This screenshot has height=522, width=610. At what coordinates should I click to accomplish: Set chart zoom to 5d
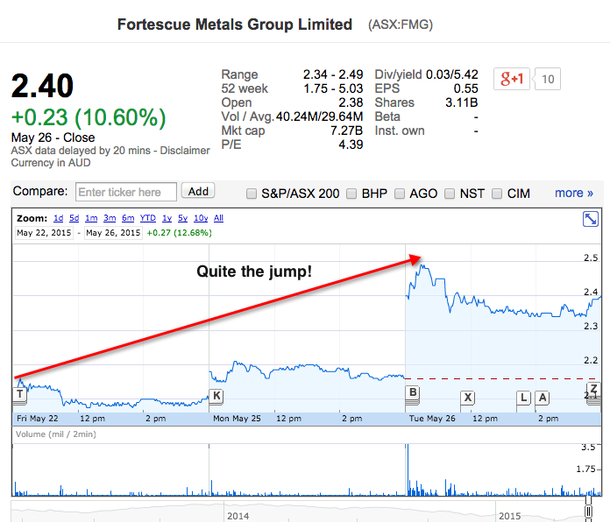pyautogui.click(x=74, y=217)
